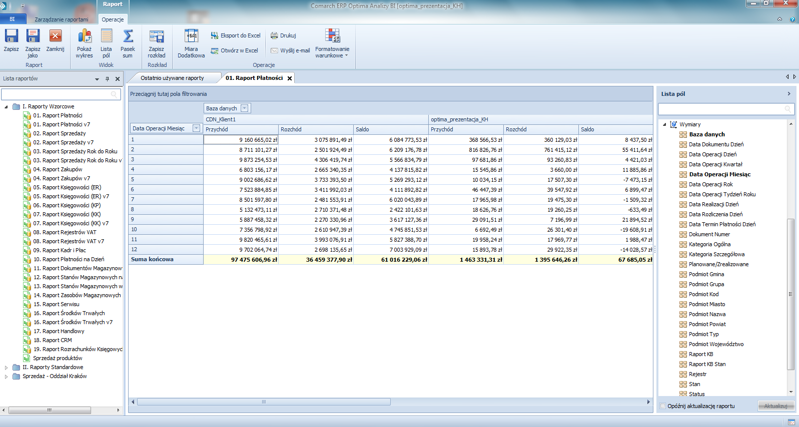The image size is (799, 427).
Task: Click the Wymiary cube icon
Action: [673, 124]
